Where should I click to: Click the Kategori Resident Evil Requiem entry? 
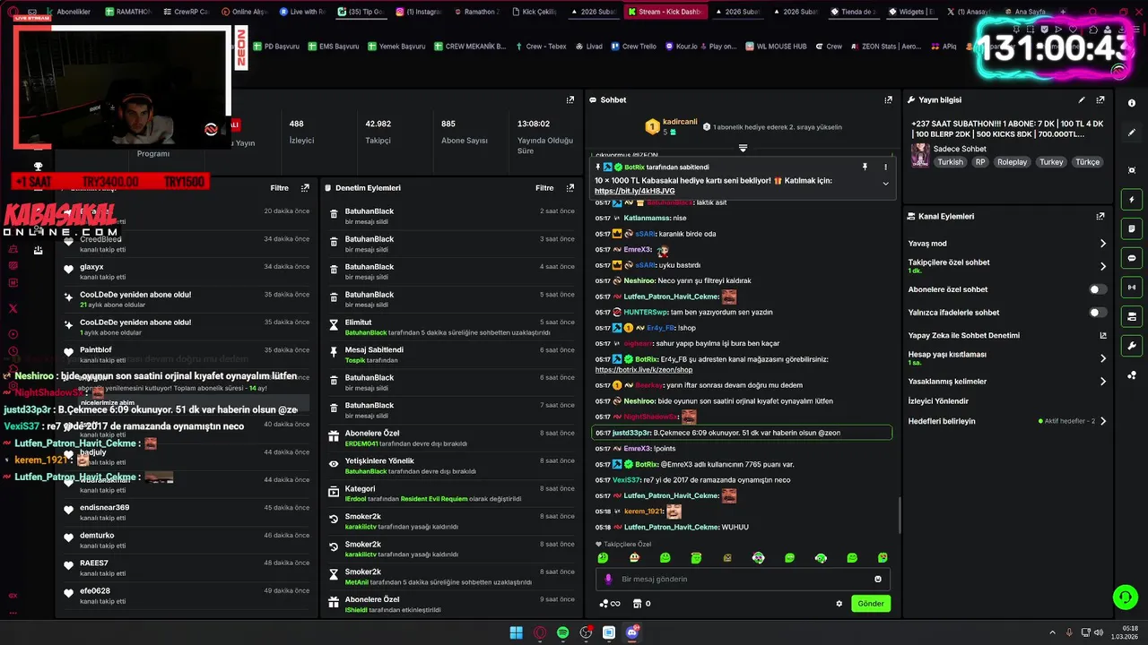click(452, 494)
